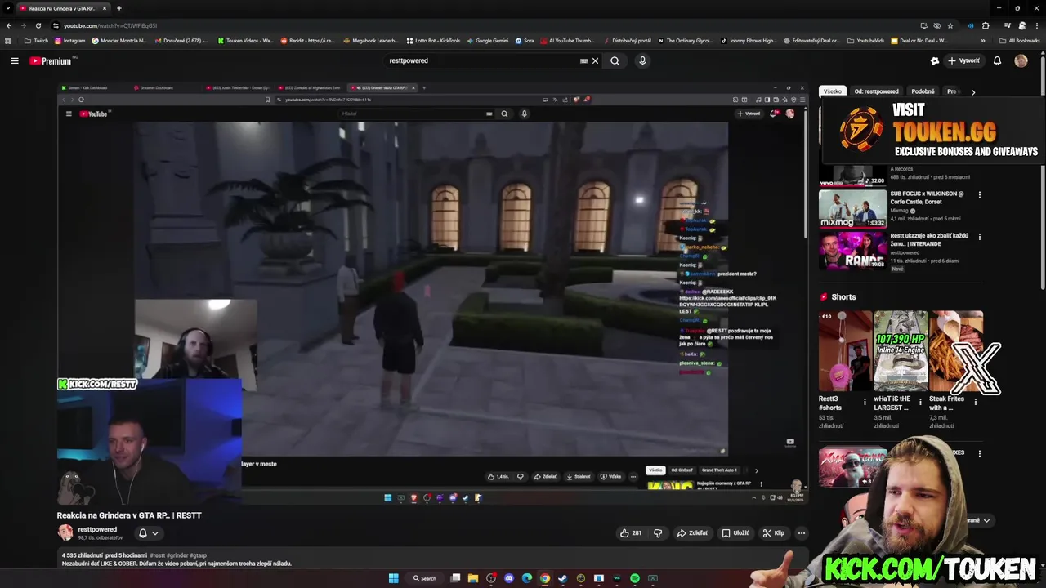The image size is (1046, 588).
Task: Open 107,390 HP engine short thumbnail
Action: tap(901, 350)
